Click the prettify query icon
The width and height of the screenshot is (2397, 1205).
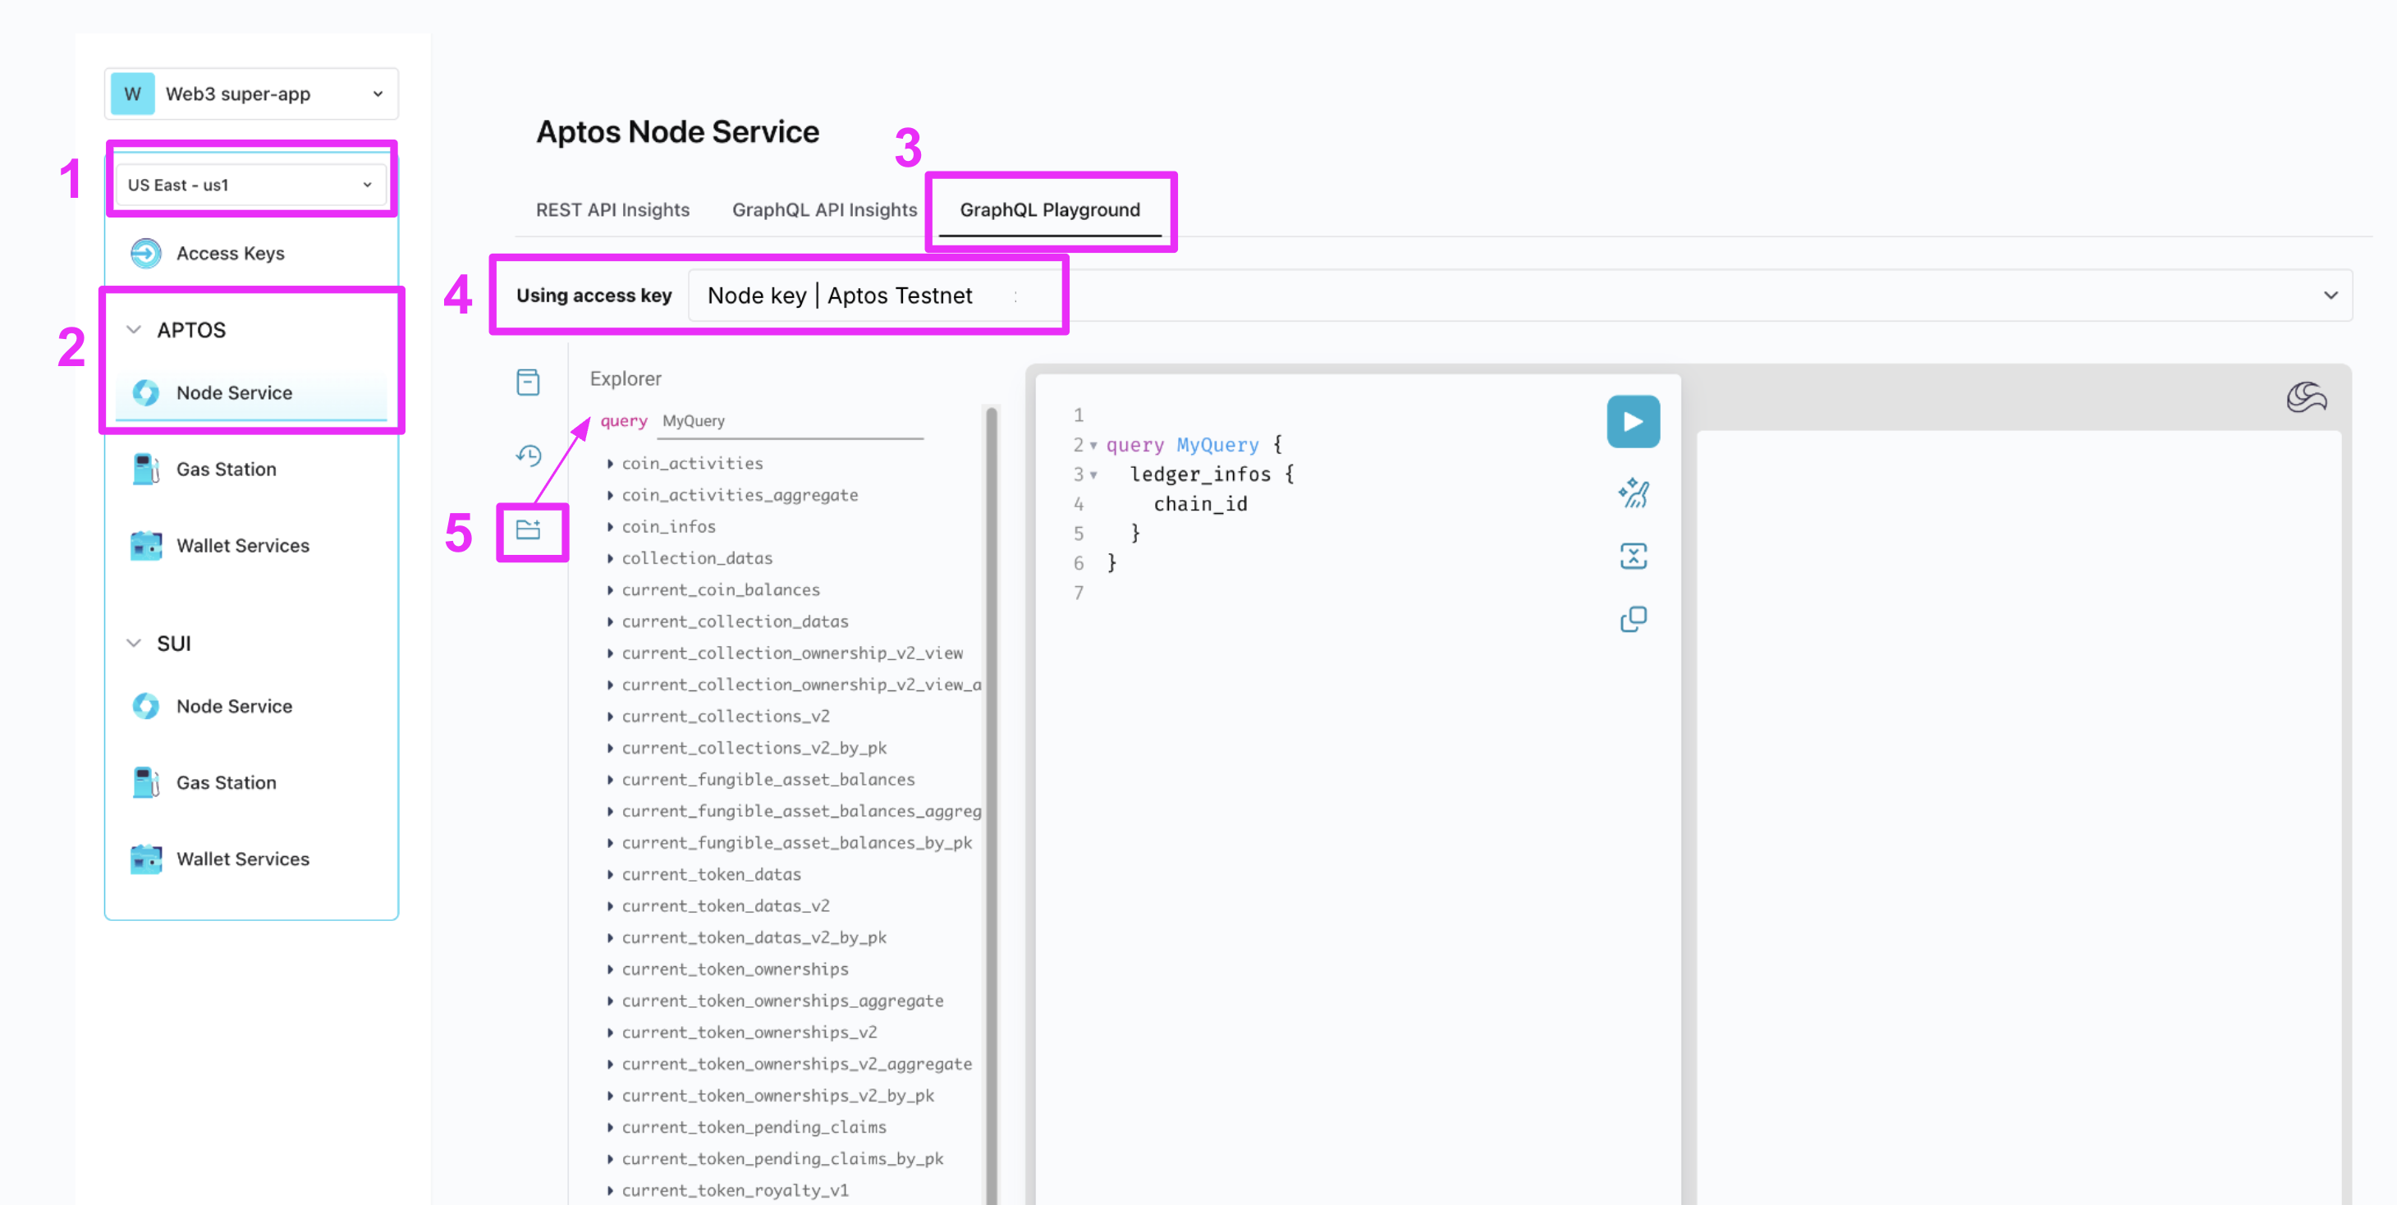tap(1632, 493)
